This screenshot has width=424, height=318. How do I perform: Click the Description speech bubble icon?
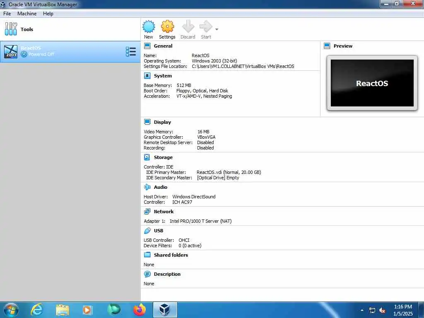click(147, 274)
